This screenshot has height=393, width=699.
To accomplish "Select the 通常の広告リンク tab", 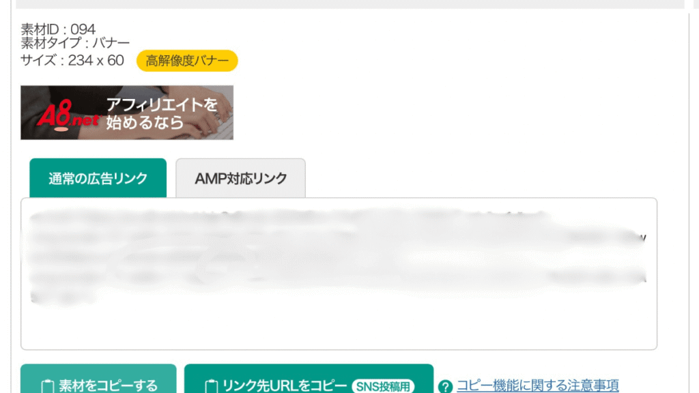I will coord(98,178).
